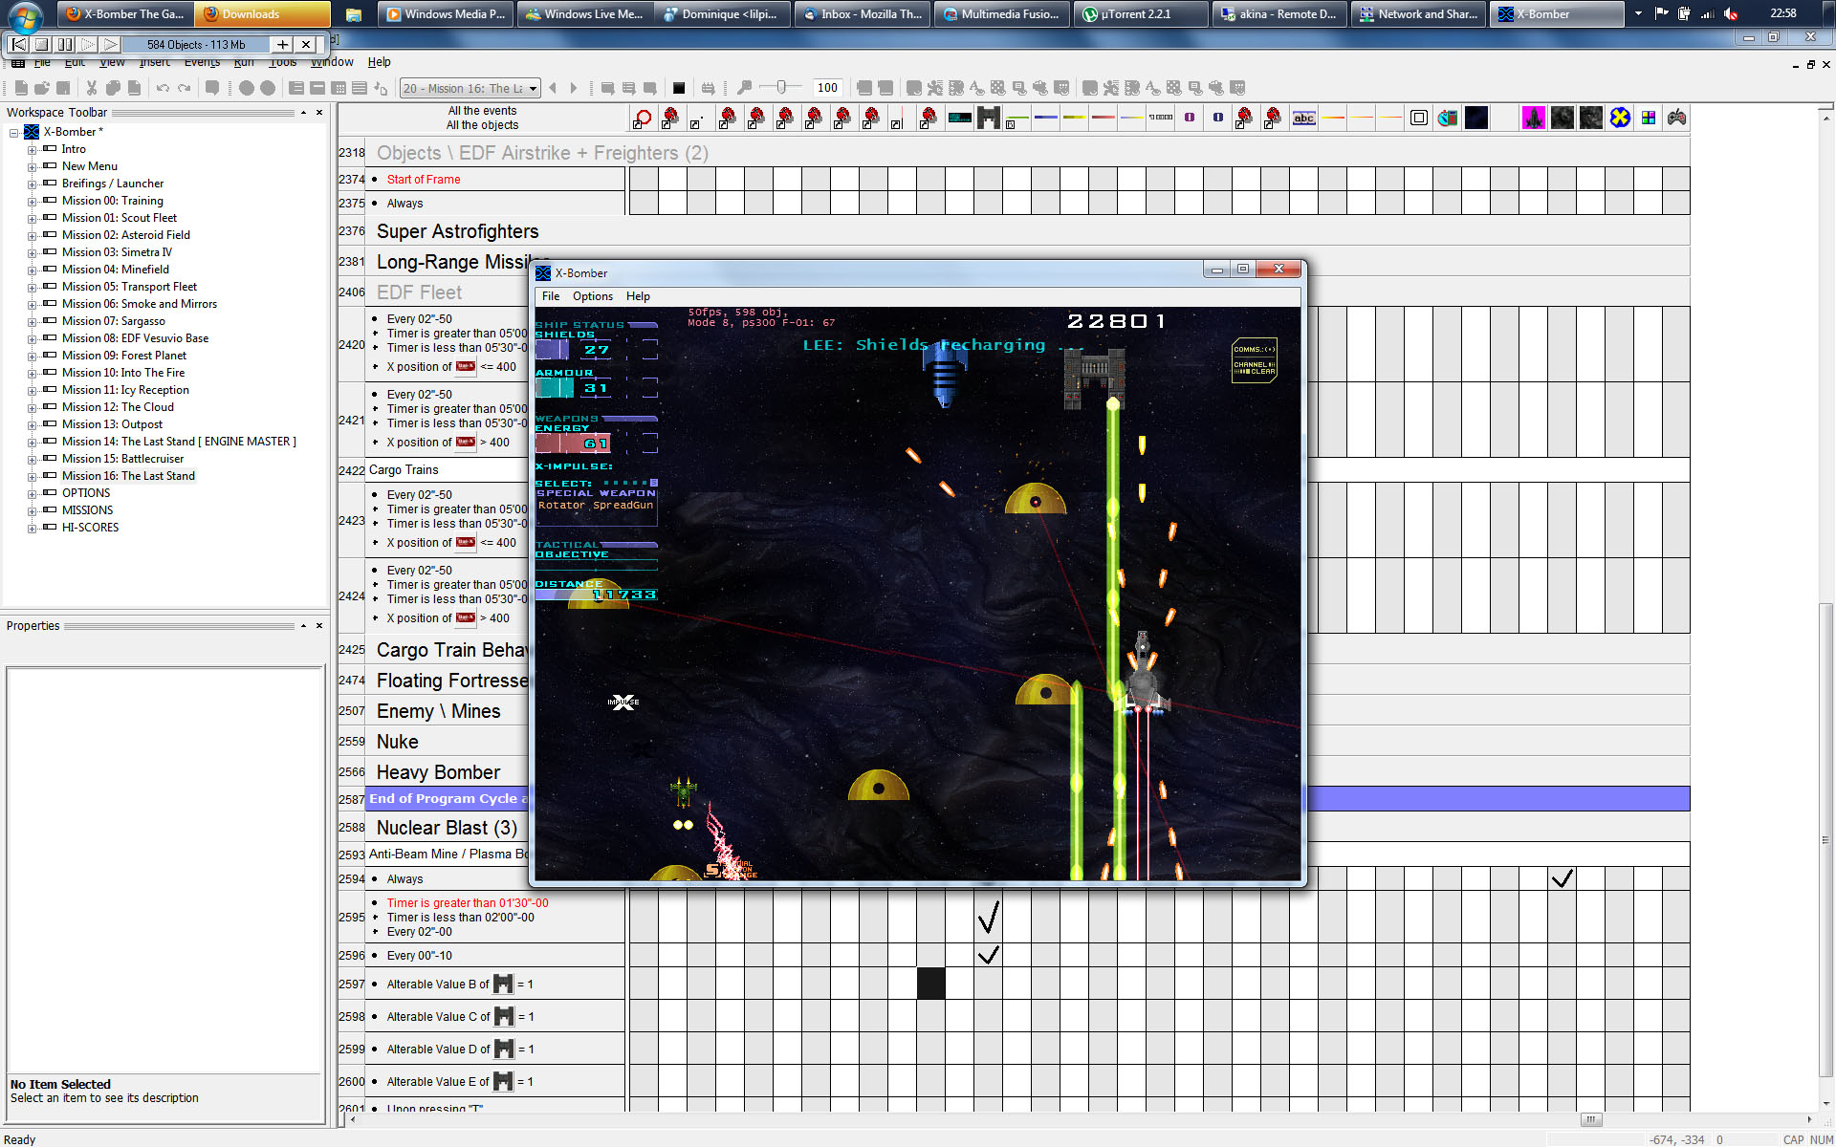Screen dimensions: 1836x1147
Task: Select the red ring object column icon
Action: [643, 118]
